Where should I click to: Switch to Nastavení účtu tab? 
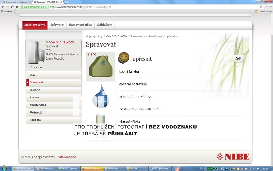point(80,25)
